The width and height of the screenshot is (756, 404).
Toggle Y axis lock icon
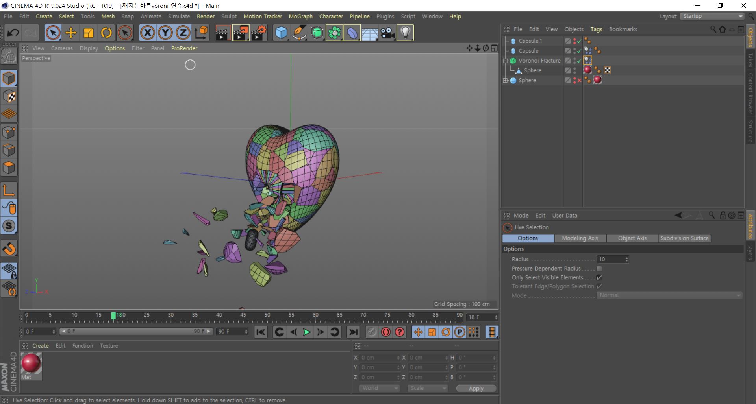(165, 33)
